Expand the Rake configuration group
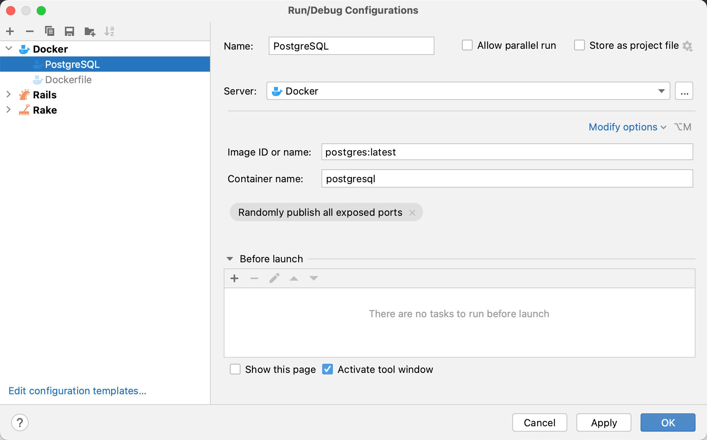The height and width of the screenshot is (440, 707). pyautogui.click(x=8, y=110)
